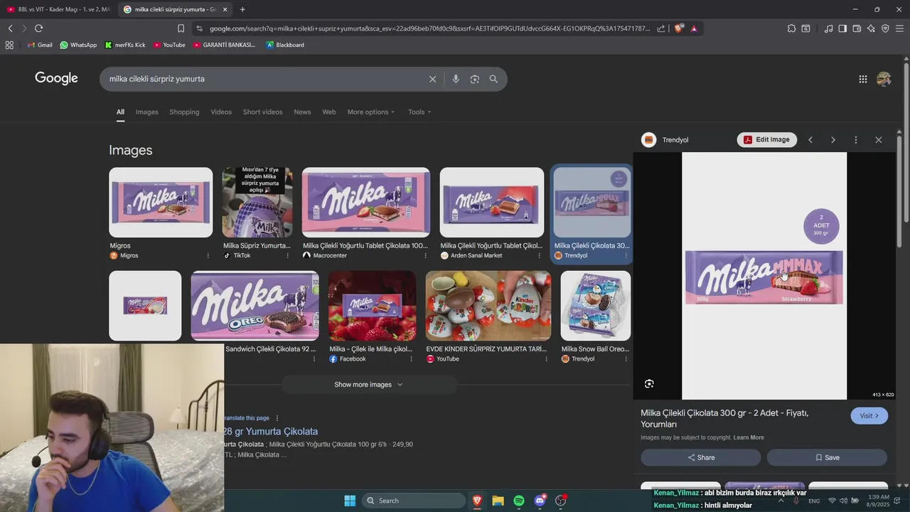Open the browser hamburger menu
Image resolution: width=910 pixels, height=512 pixels.
click(899, 28)
